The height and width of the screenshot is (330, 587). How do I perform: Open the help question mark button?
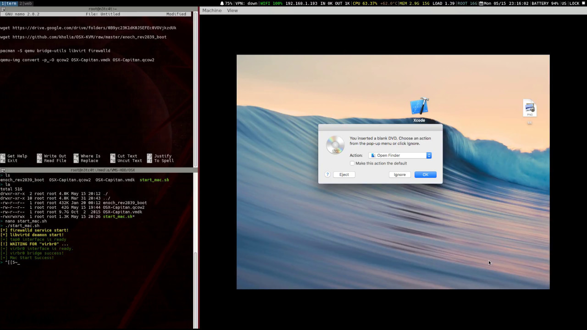tap(327, 175)
